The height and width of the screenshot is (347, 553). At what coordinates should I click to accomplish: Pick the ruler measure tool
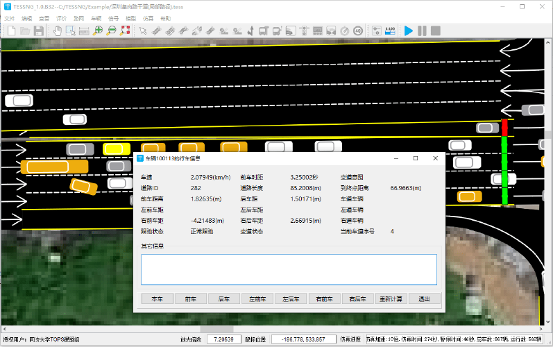[84, 31]
